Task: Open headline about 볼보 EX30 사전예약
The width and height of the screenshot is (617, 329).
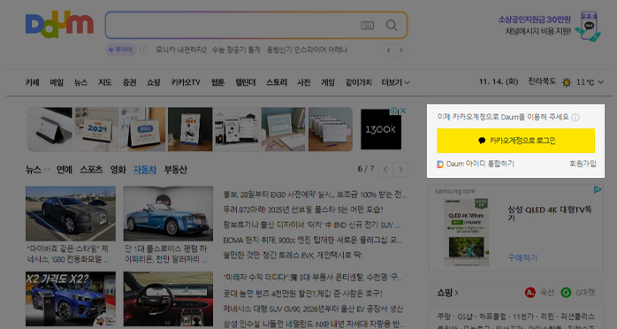Action: pyautogui.click(x=316, y=195)
